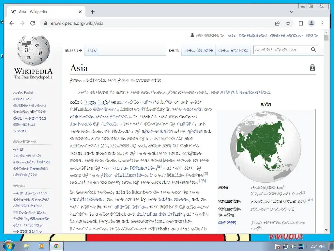
Task: Click the browser forward arrow
Action: (x=22, y=23)
